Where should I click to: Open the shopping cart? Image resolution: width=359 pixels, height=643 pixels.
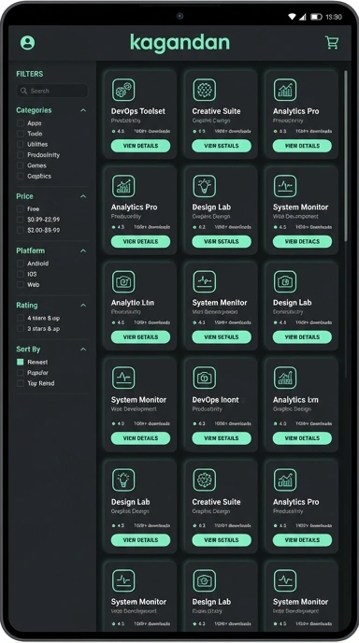332,42
